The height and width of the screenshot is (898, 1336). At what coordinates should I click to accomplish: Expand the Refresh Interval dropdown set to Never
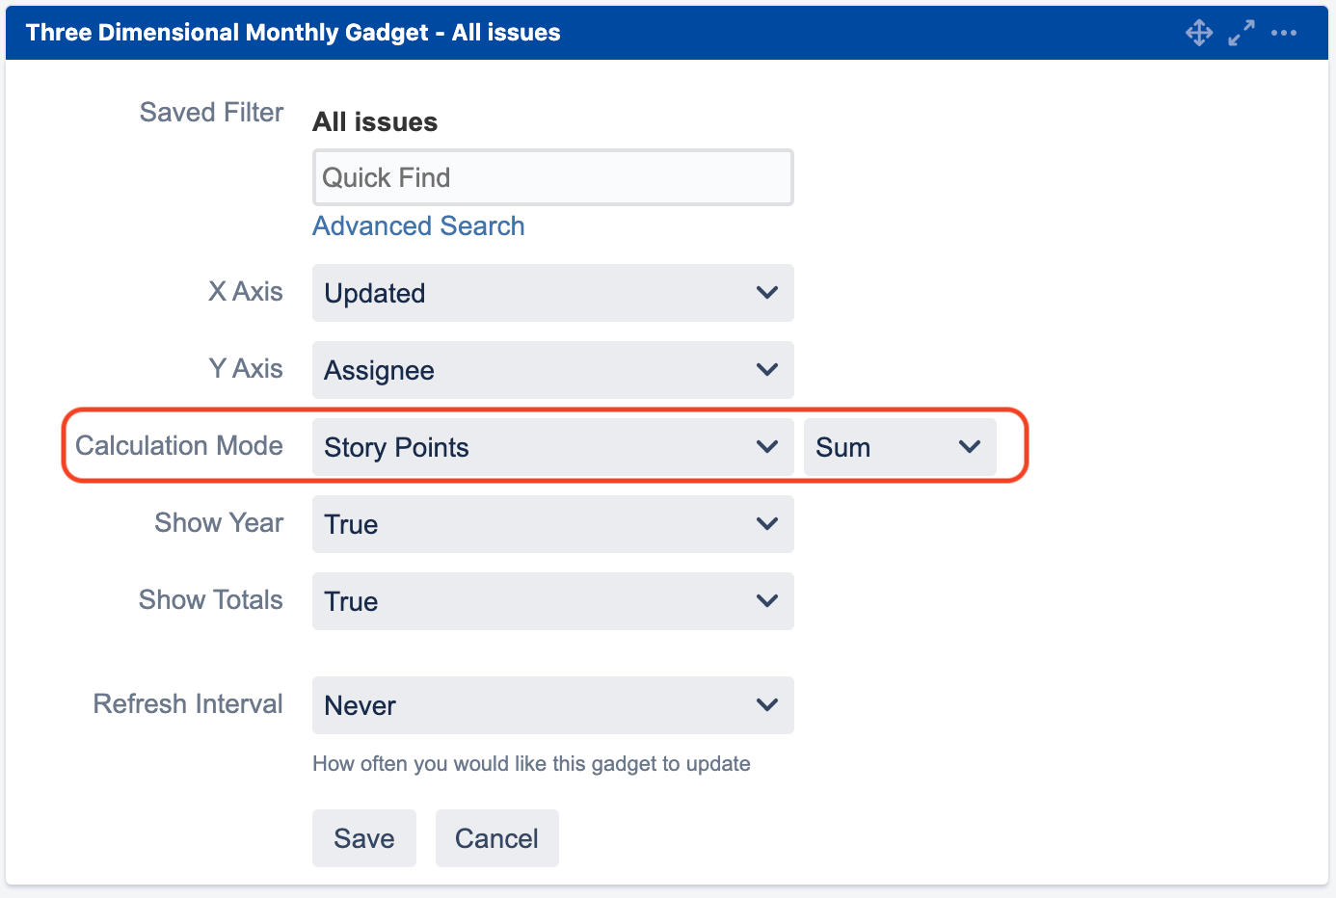[x=552, y=705]
